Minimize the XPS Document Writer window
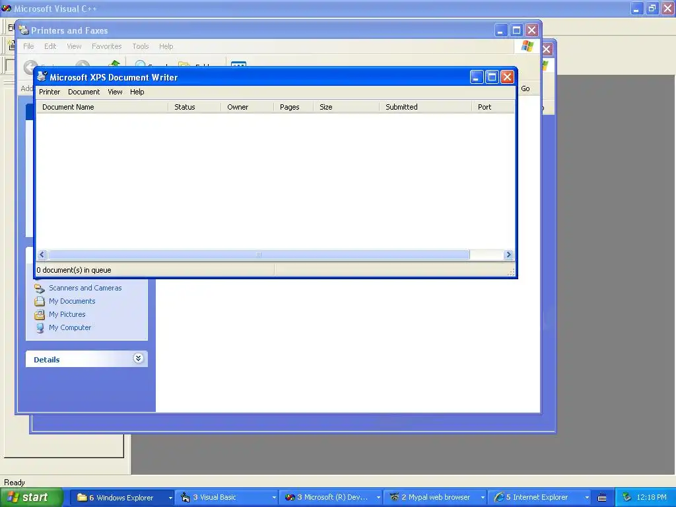676x507 pixels. (x=476, y=77)
